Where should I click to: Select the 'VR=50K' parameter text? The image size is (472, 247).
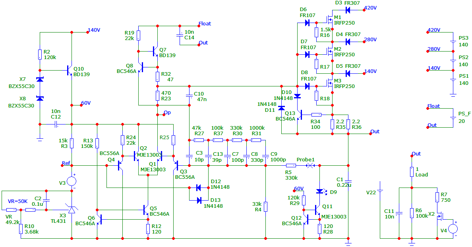[18, 201]
